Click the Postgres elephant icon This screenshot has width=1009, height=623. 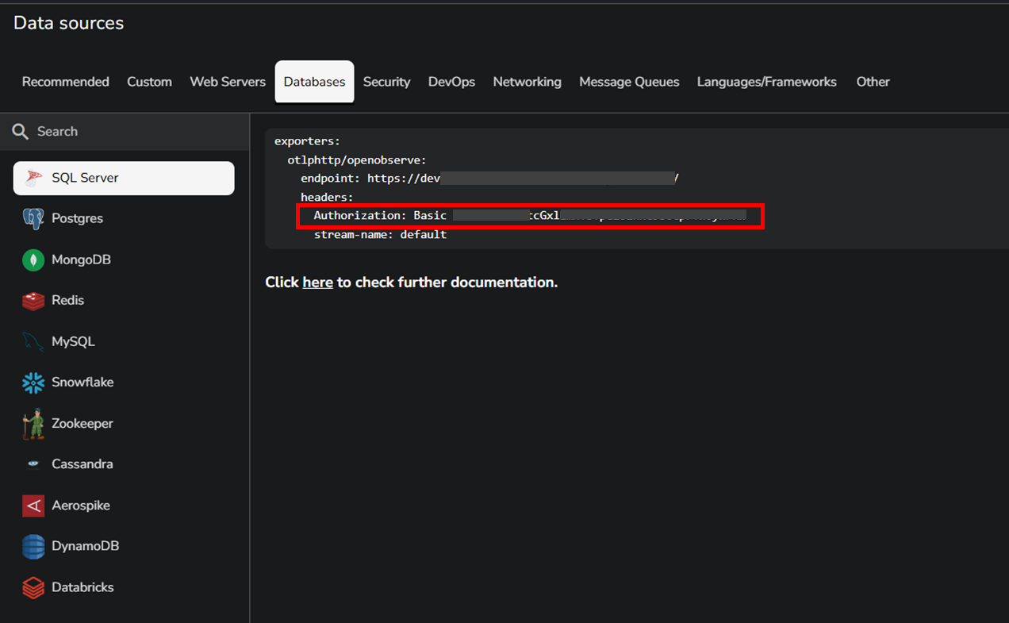[33, 218]
